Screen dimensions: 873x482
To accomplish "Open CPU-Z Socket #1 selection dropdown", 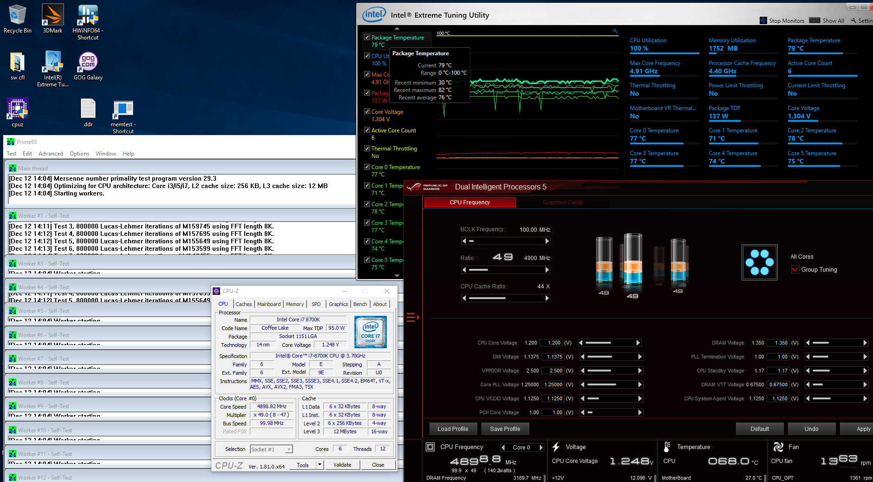I will [289, 449].
